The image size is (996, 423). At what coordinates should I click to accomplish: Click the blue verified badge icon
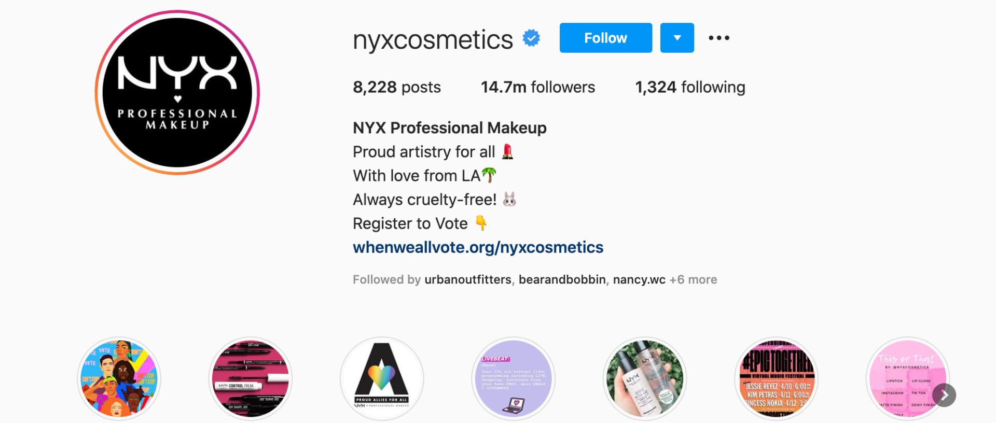click(531, 38)
